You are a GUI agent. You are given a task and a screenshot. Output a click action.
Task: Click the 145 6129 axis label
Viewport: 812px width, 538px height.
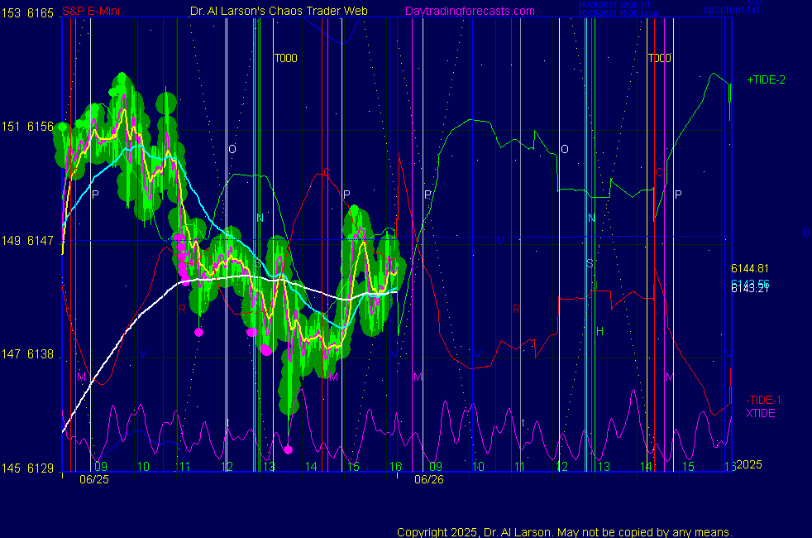tap(27, 468)
